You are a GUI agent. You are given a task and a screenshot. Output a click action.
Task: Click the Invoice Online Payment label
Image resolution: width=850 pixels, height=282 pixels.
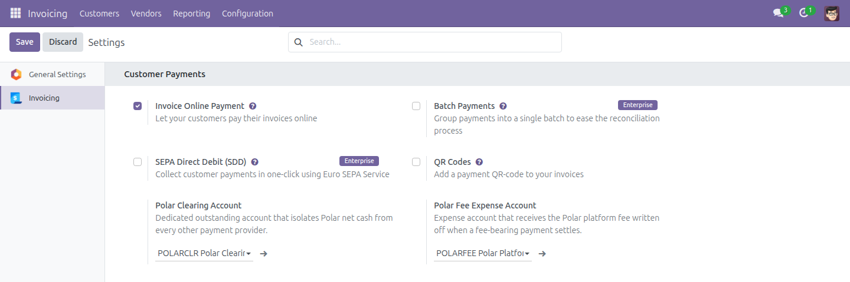pyautogui.click(x=200, y=106)
